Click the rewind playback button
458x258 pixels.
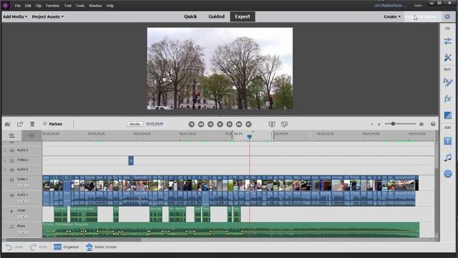[x=201, y=124]
